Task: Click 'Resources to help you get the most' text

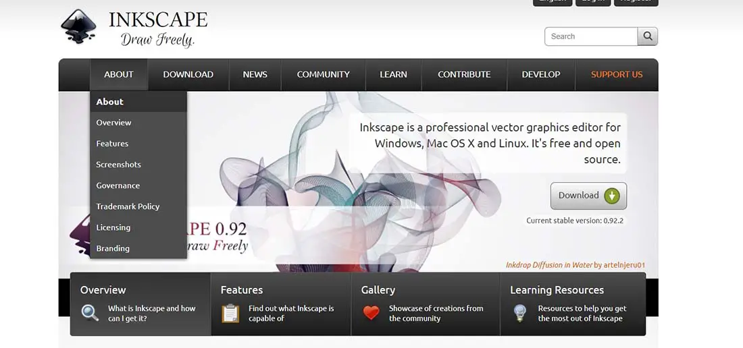Action: [582, 314]
